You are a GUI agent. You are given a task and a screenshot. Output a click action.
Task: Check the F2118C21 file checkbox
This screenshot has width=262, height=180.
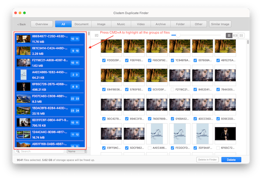tap(172, 89)
